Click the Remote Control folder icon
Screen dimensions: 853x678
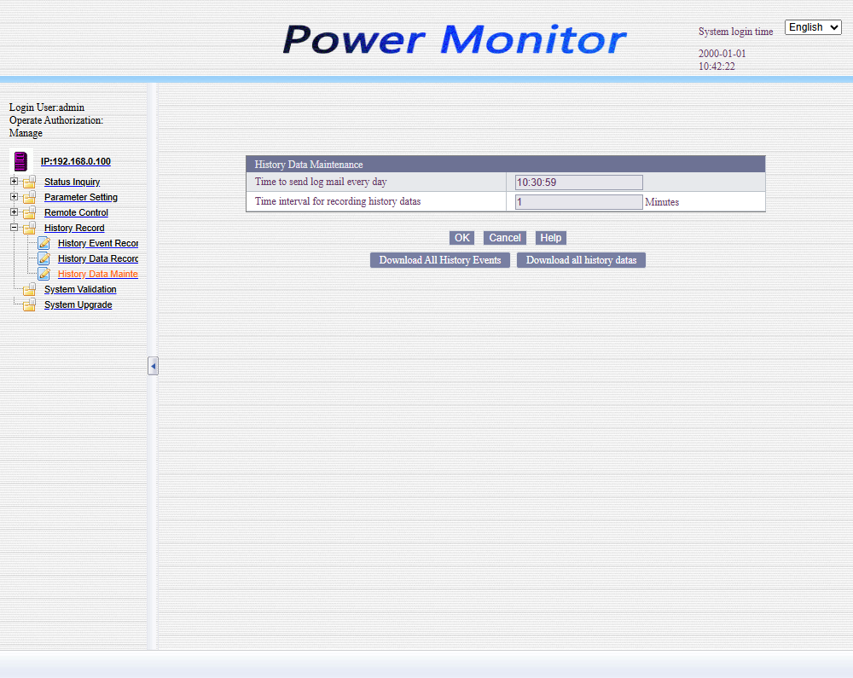pos(30,212)
